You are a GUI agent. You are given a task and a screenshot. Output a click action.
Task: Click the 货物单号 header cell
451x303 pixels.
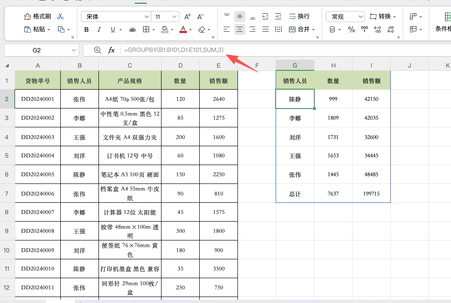(x=38, y=81)
